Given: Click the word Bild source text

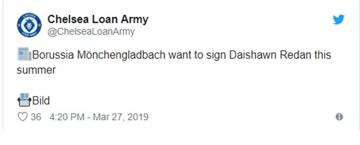Looking at the screenshot, I should [41, 101].
